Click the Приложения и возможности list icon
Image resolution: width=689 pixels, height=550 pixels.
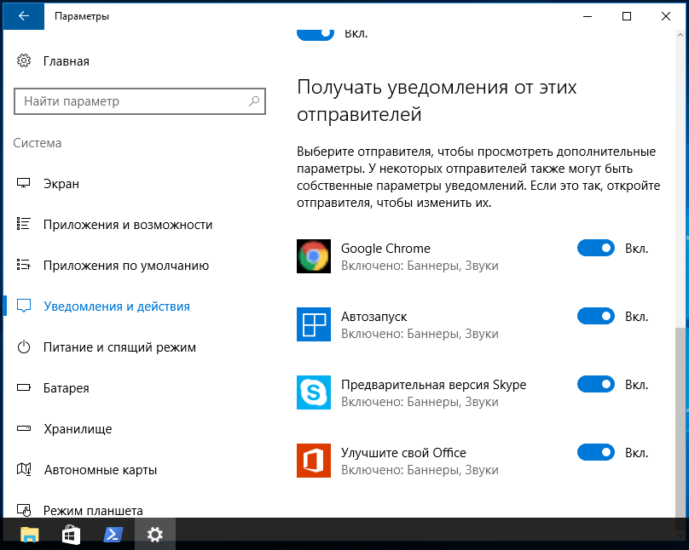tap(24, 224)
